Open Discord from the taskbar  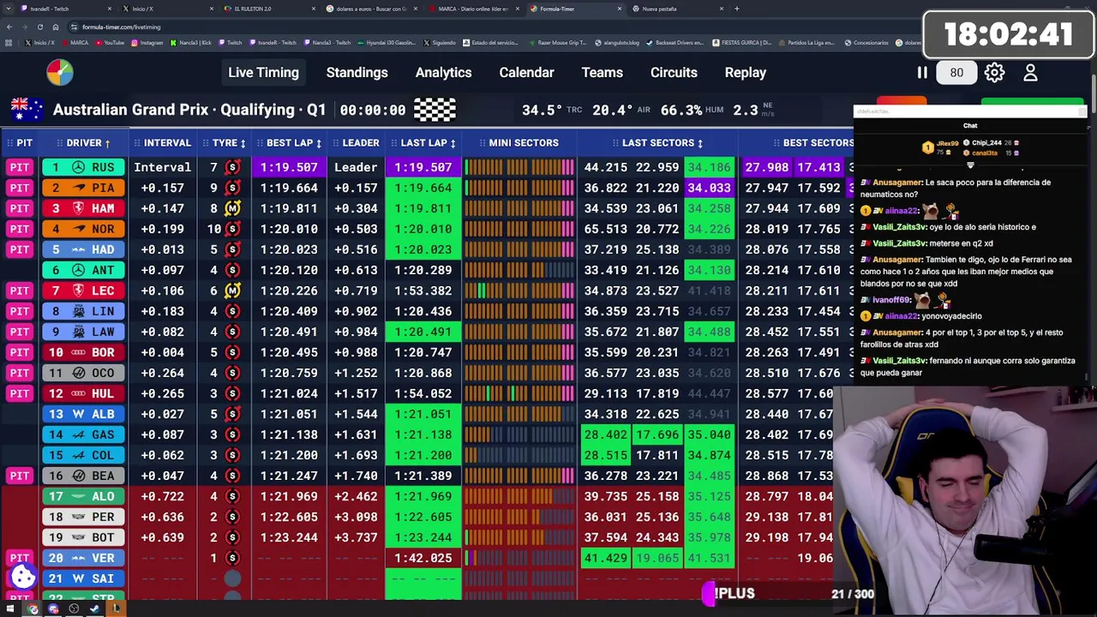pos(53,609)
